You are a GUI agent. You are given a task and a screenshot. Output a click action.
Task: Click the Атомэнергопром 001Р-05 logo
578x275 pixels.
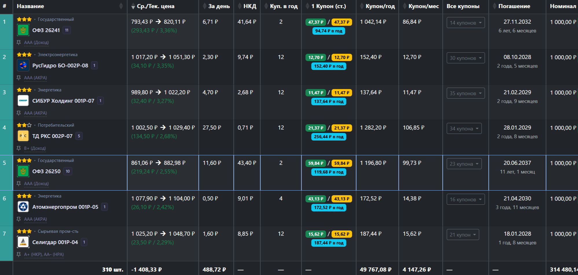point(23,207)
